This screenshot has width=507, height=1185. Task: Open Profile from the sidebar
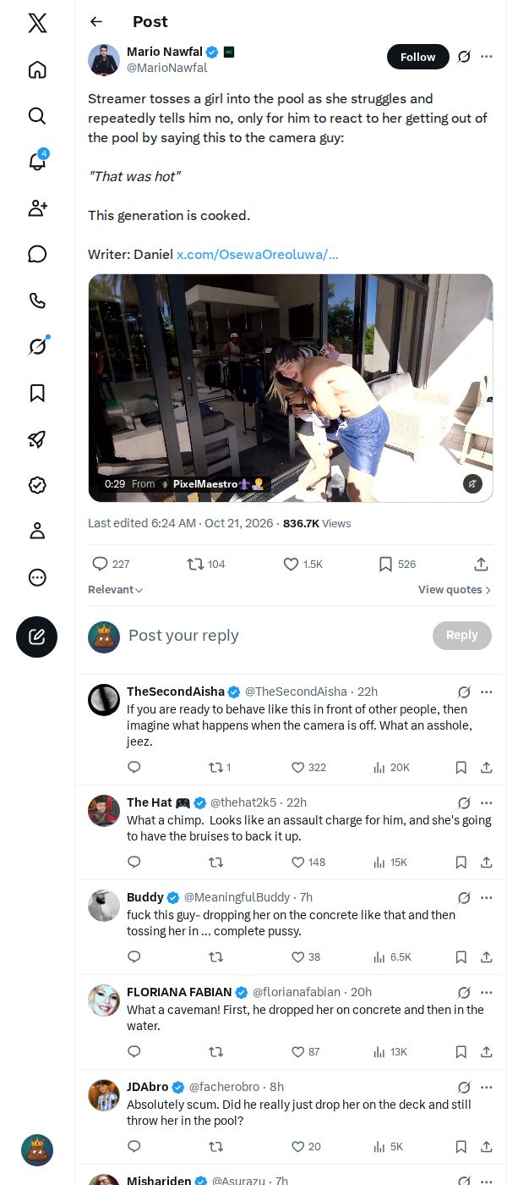pyautogui.click(x=37, y=531)
